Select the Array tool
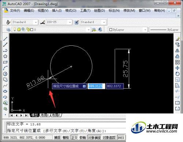Viewport: 183px width, 142px height. (x=178, y=62)
